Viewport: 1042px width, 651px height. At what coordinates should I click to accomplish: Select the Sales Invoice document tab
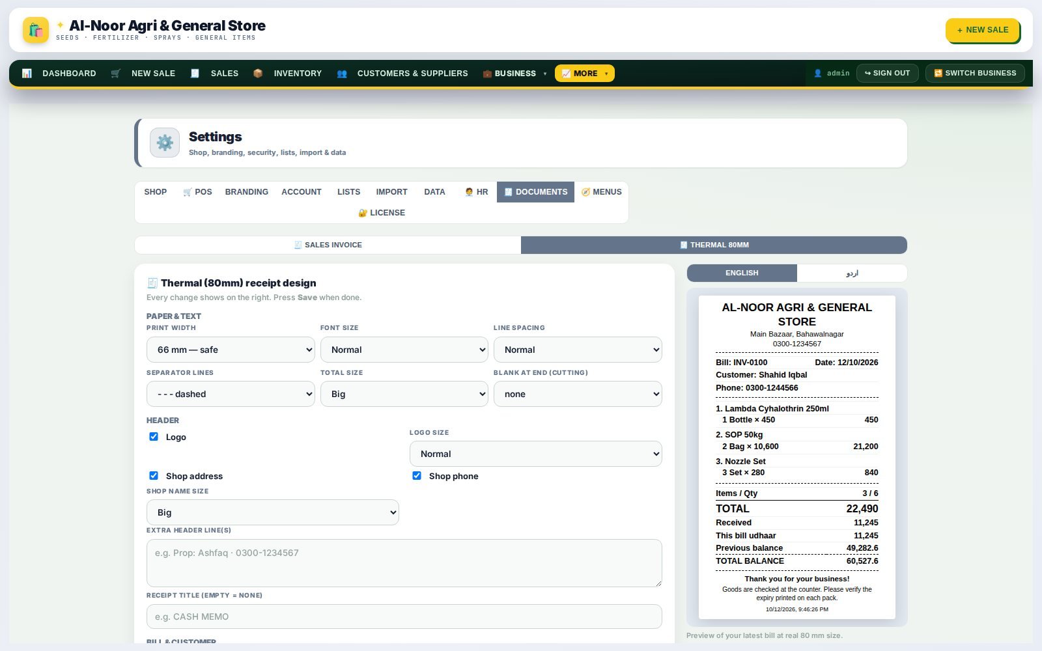tap(328, 245)
